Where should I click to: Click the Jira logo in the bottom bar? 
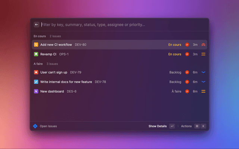[x=35, y=126]
